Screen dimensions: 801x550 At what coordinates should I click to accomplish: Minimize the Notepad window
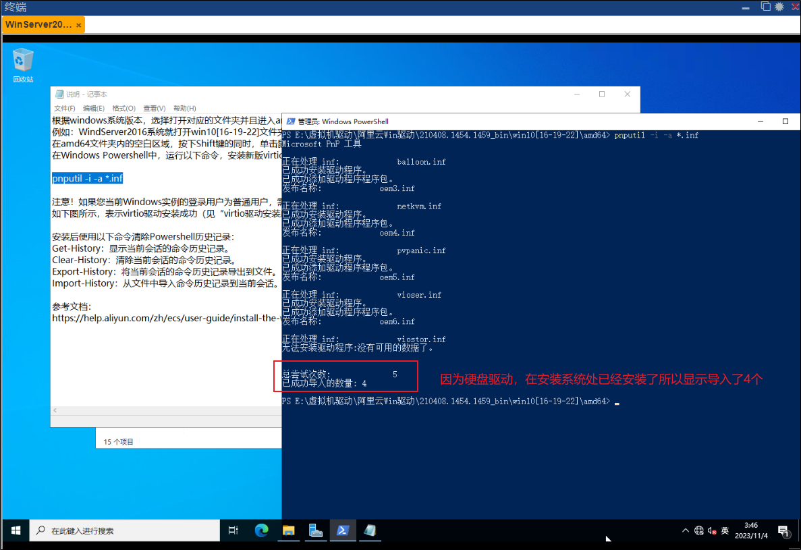[577, 94]
